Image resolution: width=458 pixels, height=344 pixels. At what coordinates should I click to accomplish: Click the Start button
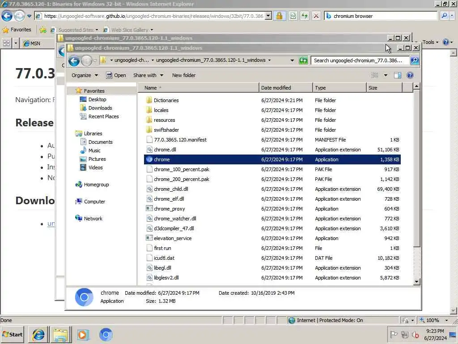click(13, 335)
